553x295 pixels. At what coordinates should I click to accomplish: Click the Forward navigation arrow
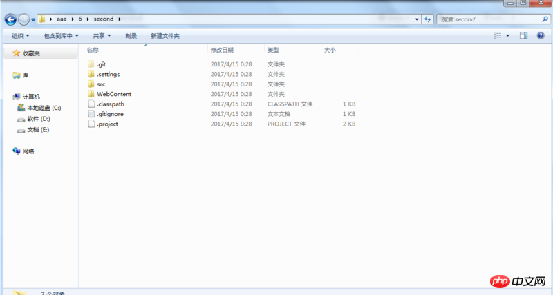(x=24, y=19)
